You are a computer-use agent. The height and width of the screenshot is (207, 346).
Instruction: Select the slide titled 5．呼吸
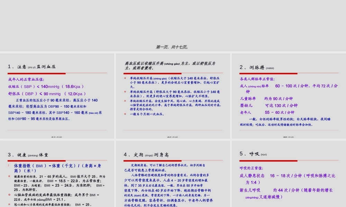click(x=289, y=176)
